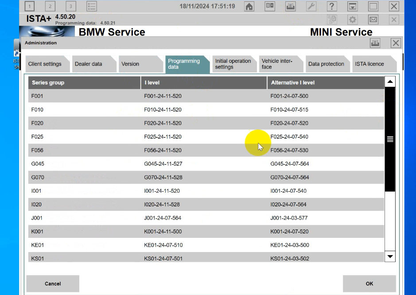Click I level F001-24-11-520
The width and height of the screenshot is (416, 295).
(163, 96)
